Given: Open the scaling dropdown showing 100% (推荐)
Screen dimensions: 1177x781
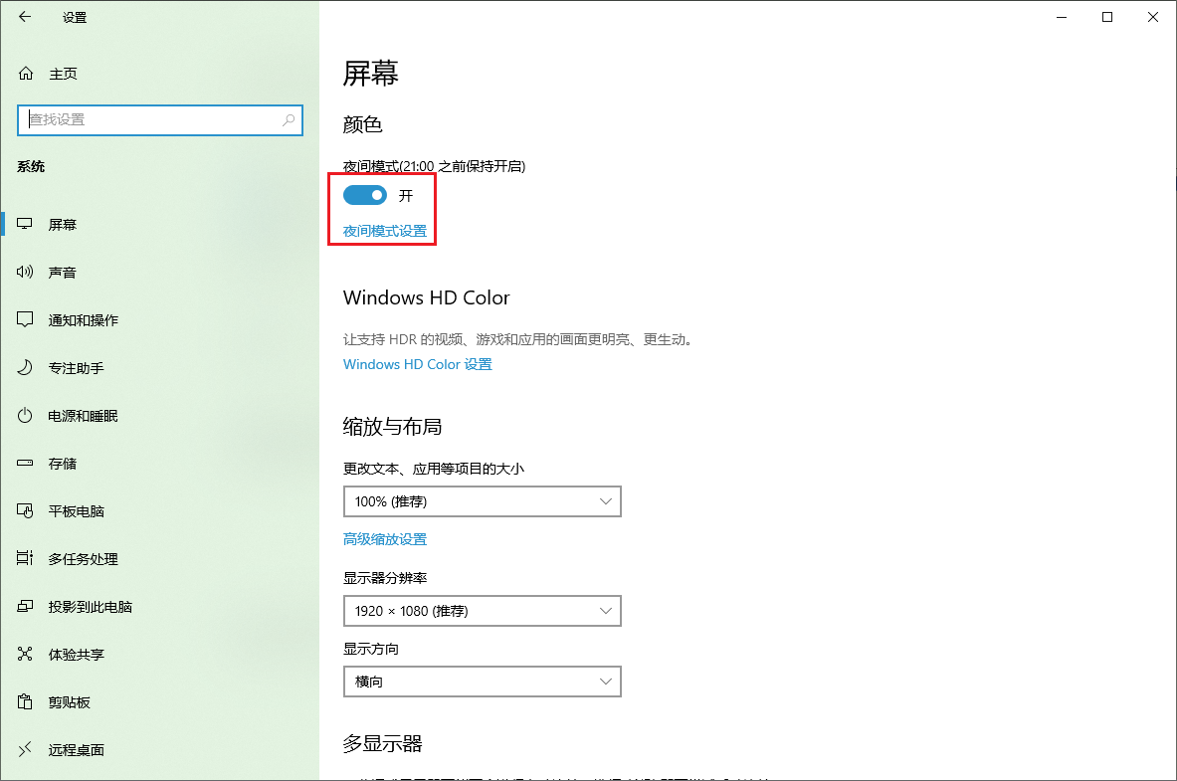Looking at the screenshot, I should pyautogui.click(x=482, y=501).
